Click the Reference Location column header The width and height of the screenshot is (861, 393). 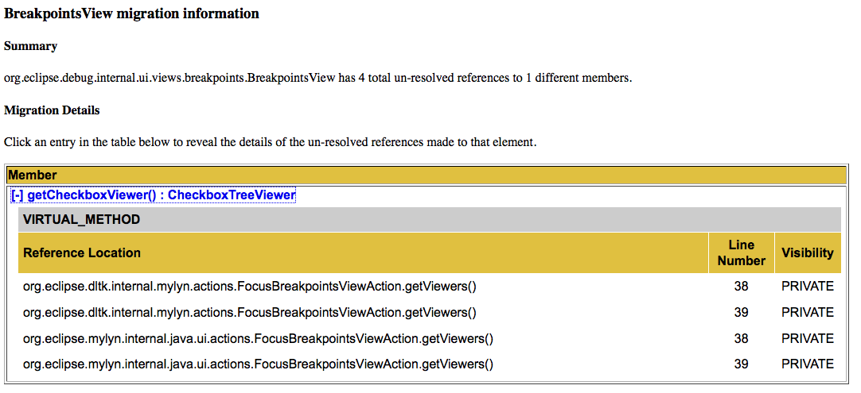(x=363, y=253)
